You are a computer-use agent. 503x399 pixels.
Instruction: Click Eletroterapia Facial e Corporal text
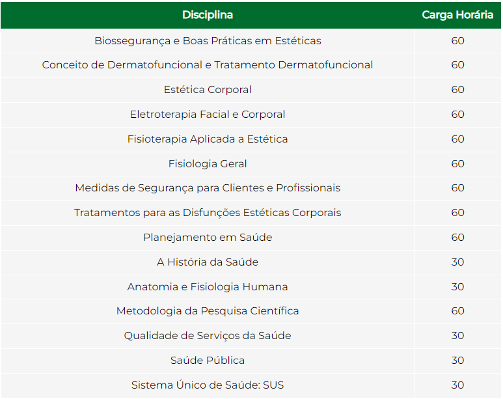point(208,115)
